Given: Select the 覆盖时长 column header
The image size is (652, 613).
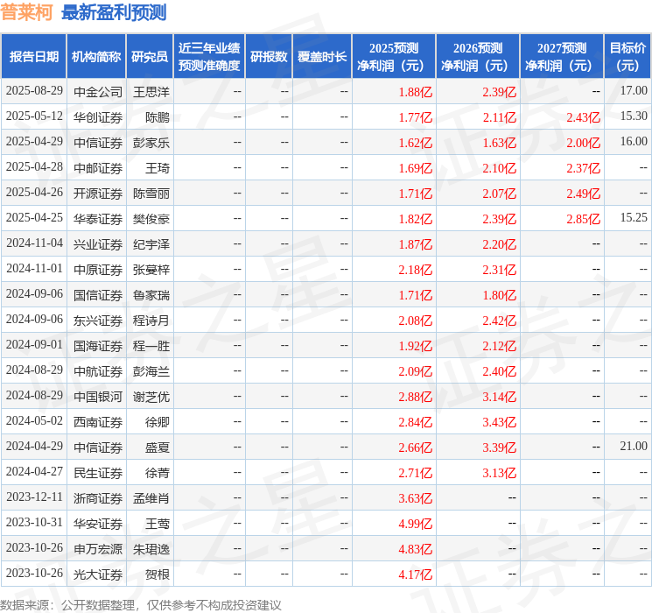Looking at the screenshot, I should click(x=321, y=56).
